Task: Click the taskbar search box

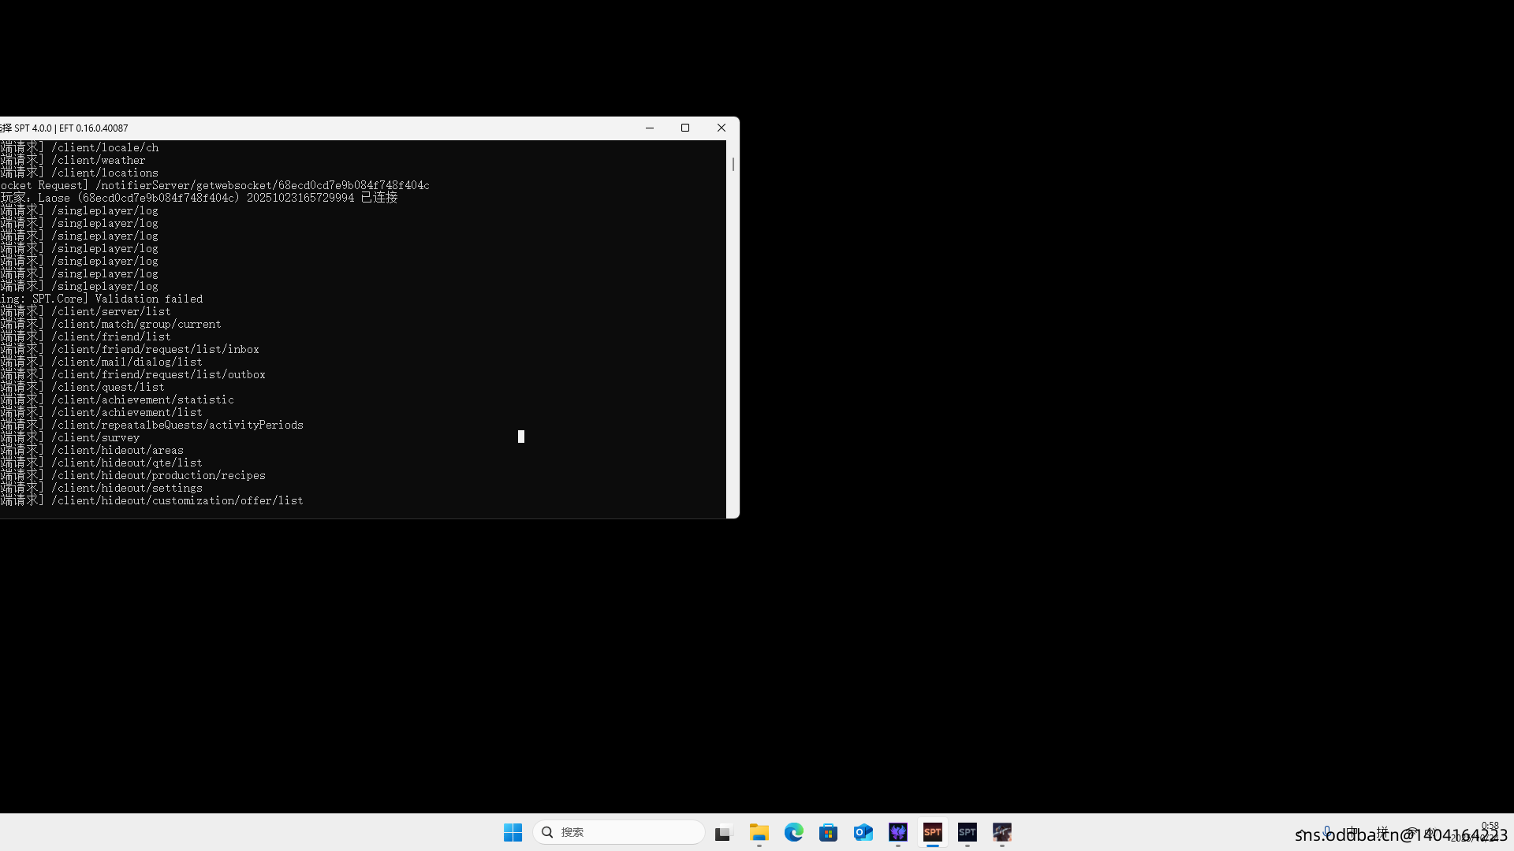Action: (x=619, y=832)
